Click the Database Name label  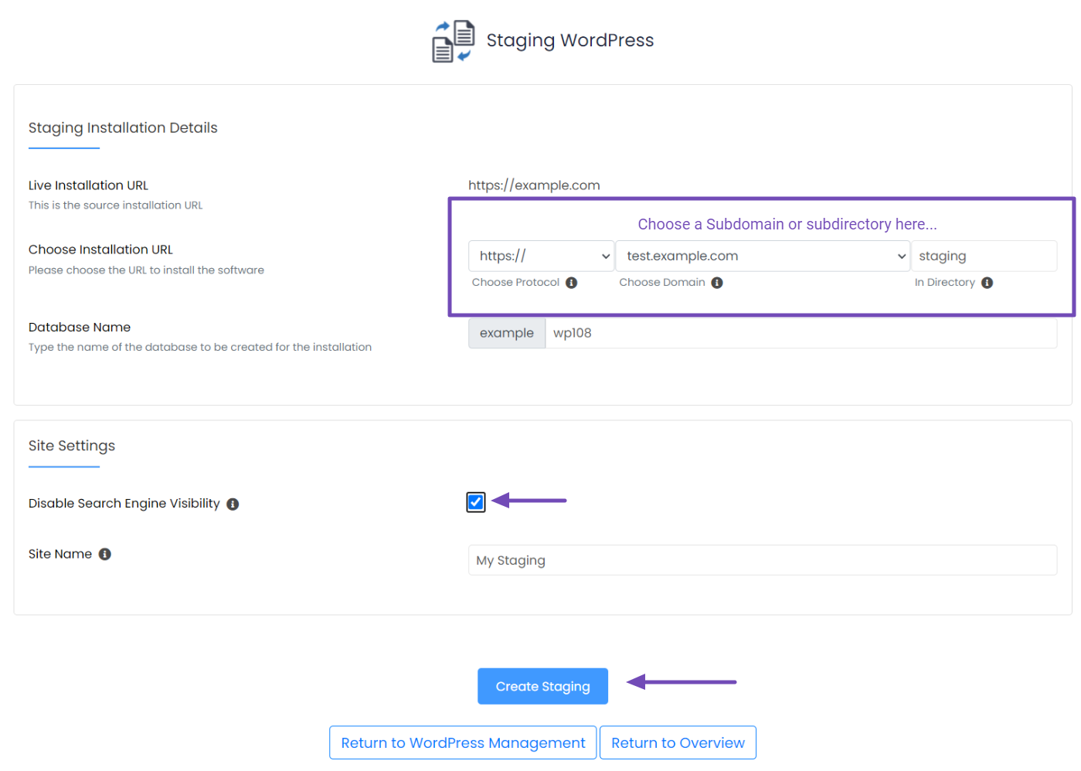(x=80, y=328)
